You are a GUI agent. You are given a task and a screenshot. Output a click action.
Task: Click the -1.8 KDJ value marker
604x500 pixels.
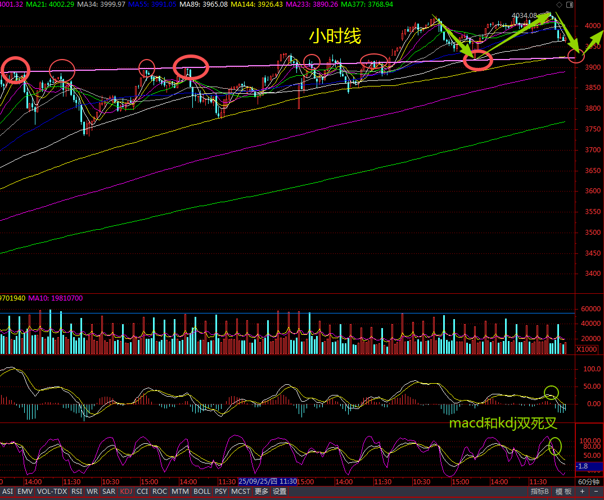[x=585, y=466]
